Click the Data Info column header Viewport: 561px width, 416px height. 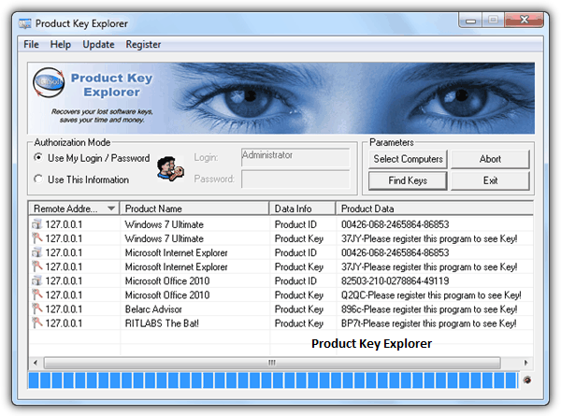302,208
